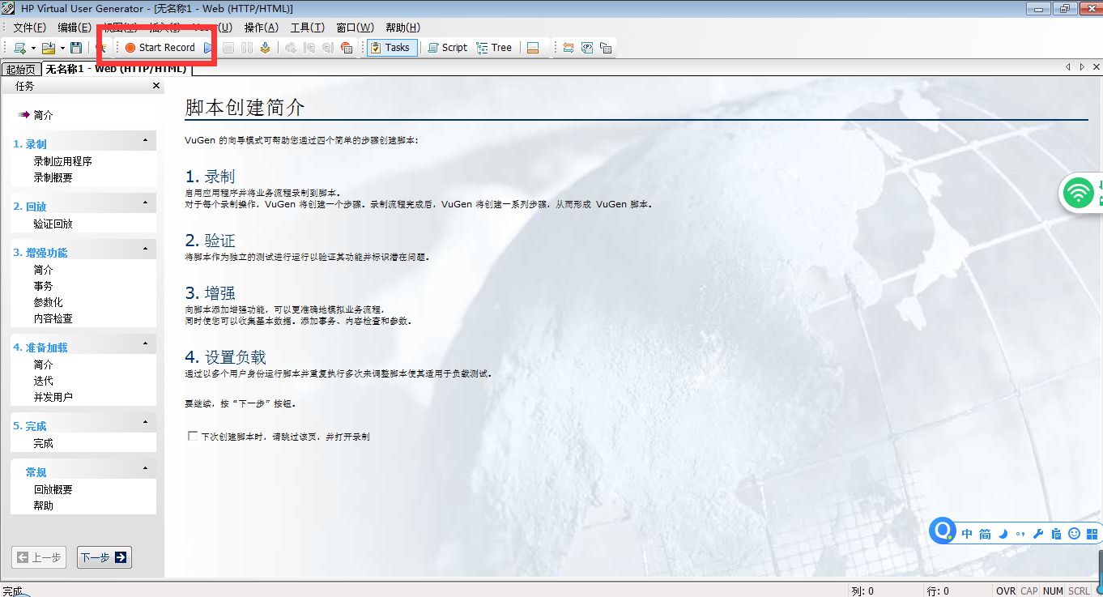Click the red recording options icon
Image resolution: width=1103 pixels, height=597 pixels.
347,48
